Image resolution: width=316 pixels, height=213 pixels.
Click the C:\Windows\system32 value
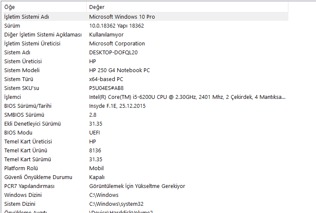tap(116, 204)
